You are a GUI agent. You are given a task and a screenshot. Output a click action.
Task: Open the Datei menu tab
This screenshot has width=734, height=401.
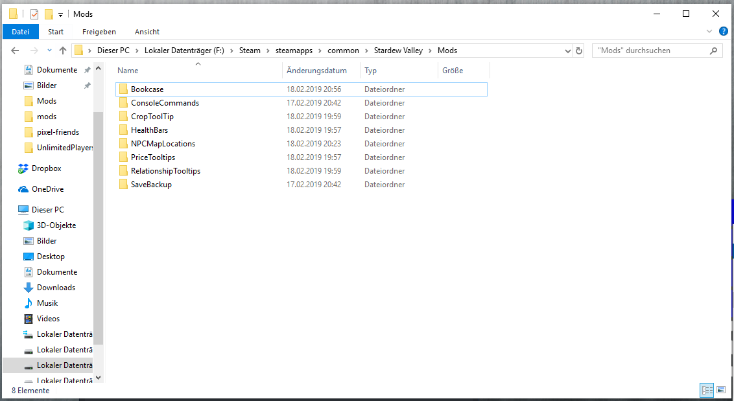click(x=21, y=32)
